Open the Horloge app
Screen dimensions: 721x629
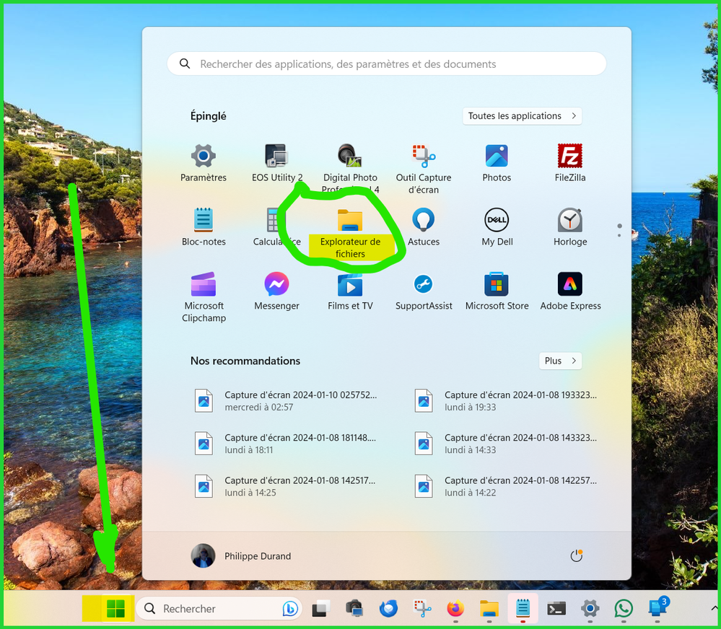tap(570, 227)
